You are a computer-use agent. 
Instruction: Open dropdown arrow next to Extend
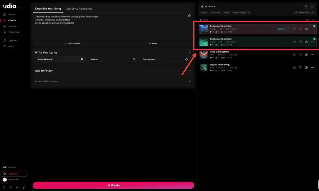290,29
